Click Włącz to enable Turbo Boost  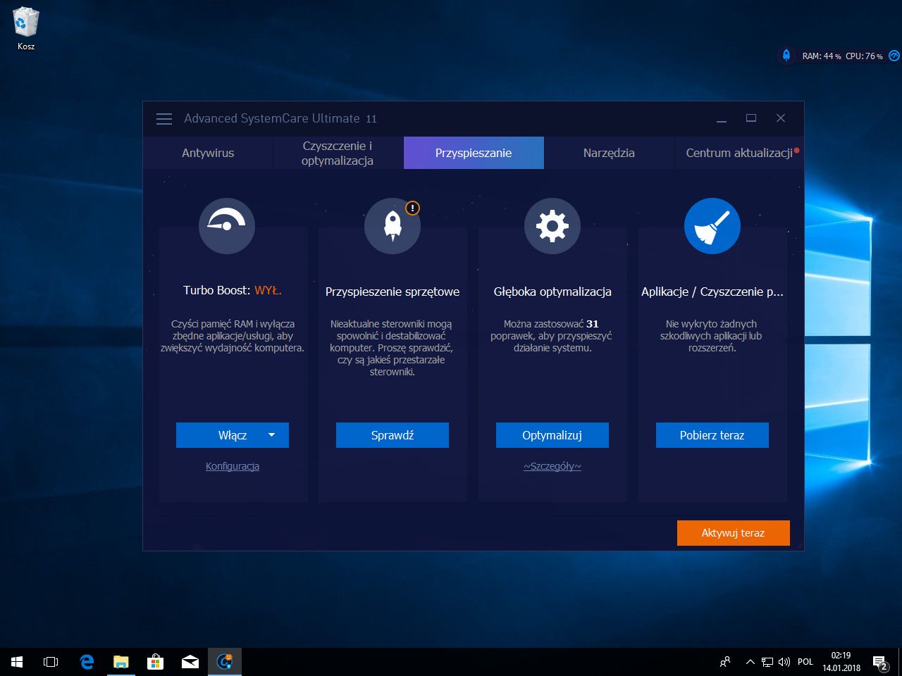click(x=233, y=435)
